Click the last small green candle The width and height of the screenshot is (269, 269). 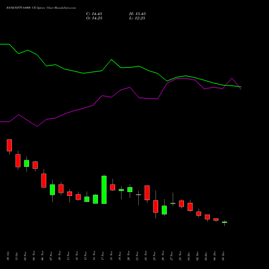coord(224,222)
